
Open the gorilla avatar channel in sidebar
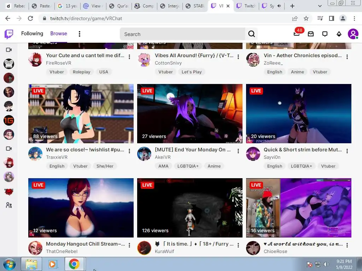(x=9, y=64)
